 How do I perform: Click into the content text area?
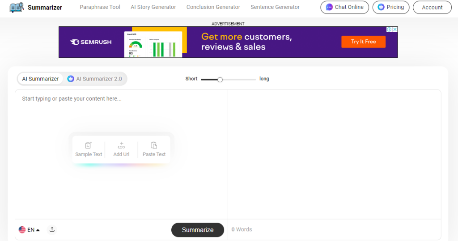click(x=121, y=154)
